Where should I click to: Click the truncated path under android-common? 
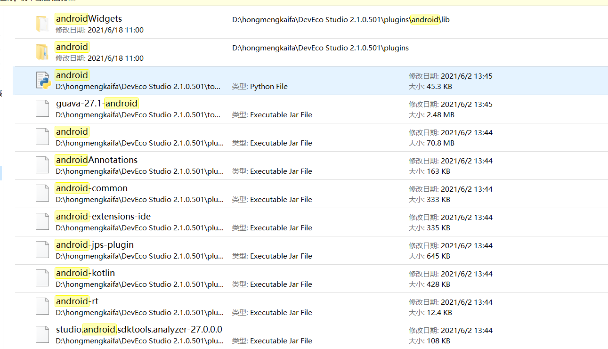tap(140, 200)
